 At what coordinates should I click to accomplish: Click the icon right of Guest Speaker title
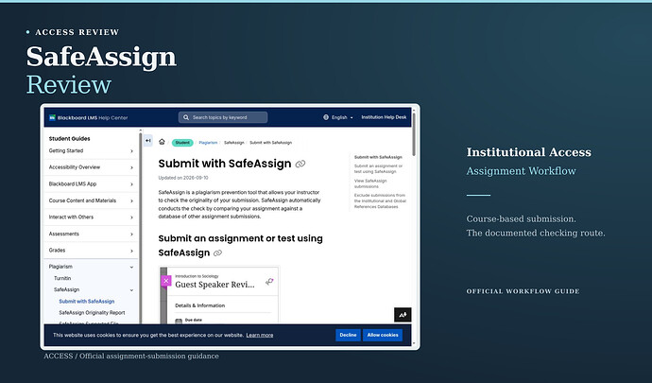[x=269, y=282]
